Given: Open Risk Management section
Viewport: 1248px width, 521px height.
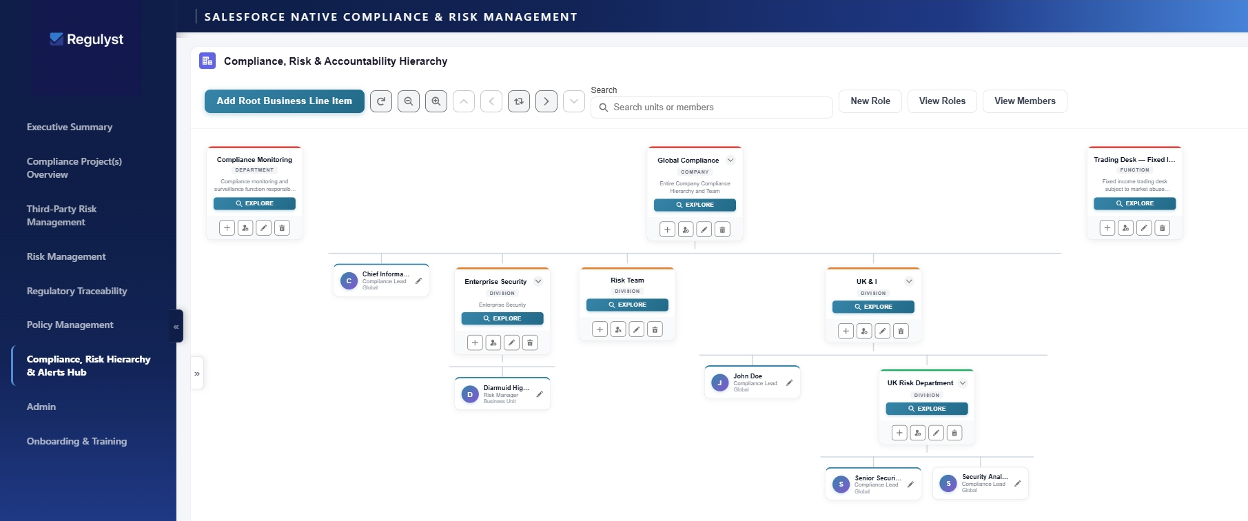Looking at the screenshot, I should coord(66,256).
